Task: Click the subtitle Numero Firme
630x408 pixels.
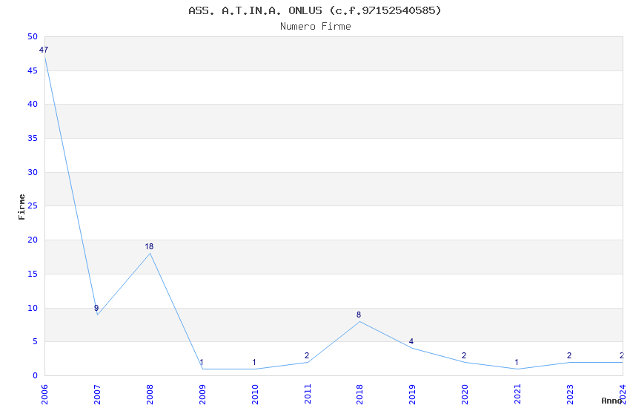Action: [316, 26]
